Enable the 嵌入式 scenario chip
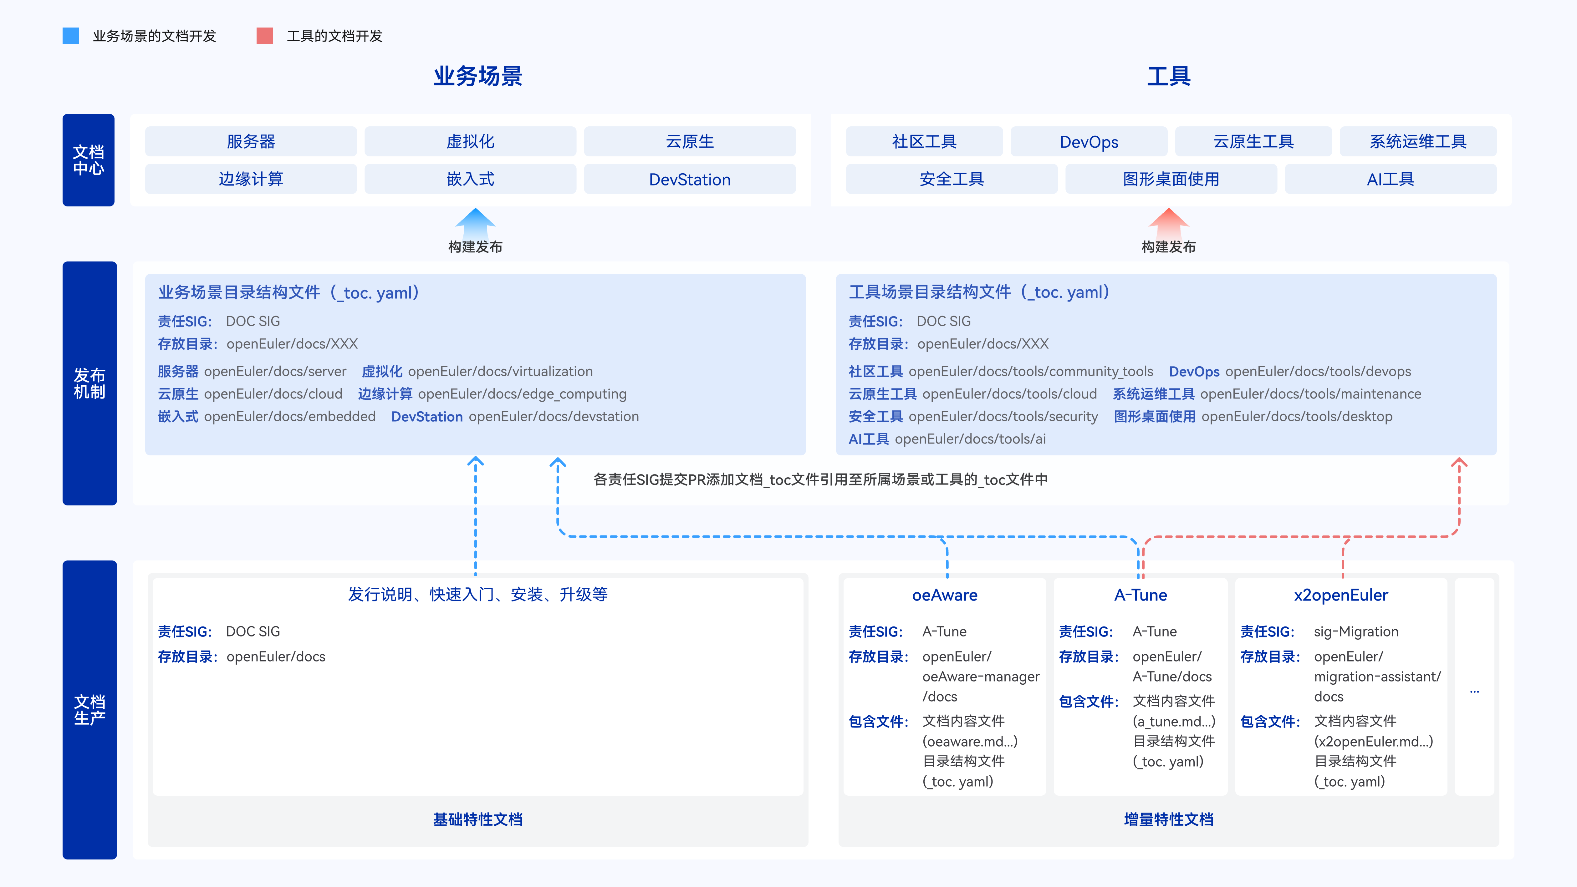 click(470, 179)
